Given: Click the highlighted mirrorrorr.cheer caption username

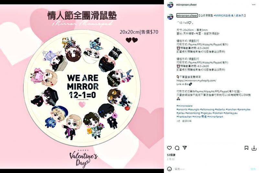Looking at the screenshot, I should (x=187, y=16).
